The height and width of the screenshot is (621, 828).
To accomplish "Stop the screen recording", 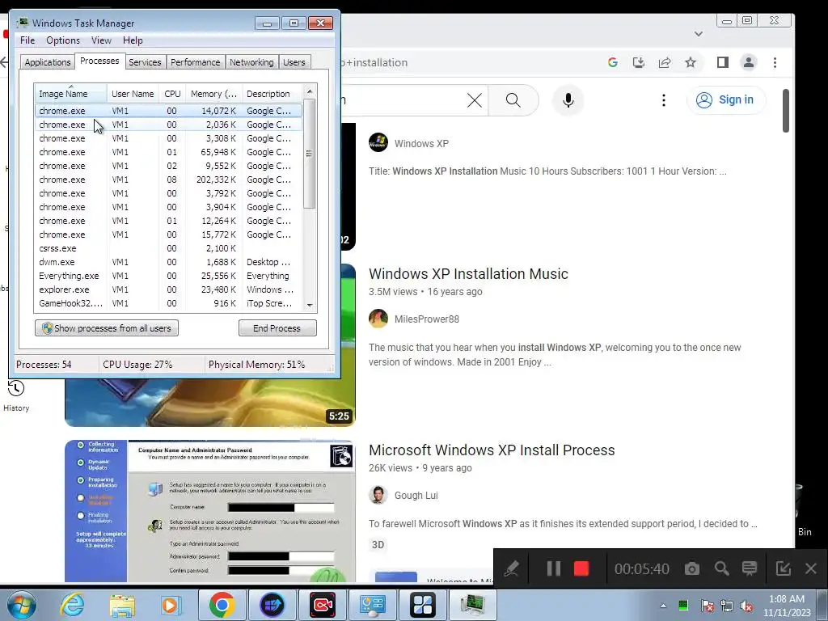I will (x=581, y=568).
